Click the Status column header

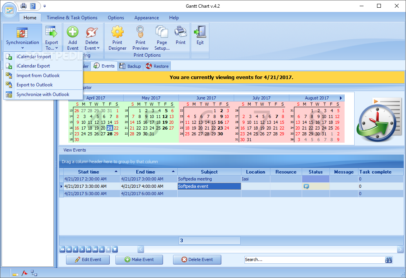point(316,172)
